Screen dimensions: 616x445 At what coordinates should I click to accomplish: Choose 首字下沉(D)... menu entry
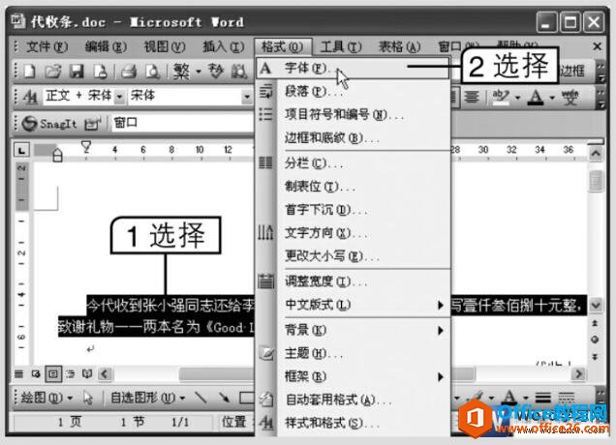point(353,210)
